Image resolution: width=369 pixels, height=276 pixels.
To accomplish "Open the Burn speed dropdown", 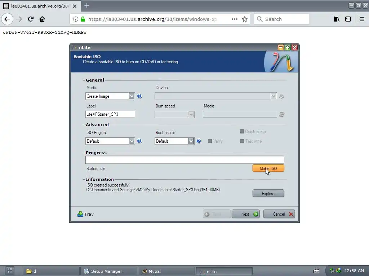I will pos(191,115).
